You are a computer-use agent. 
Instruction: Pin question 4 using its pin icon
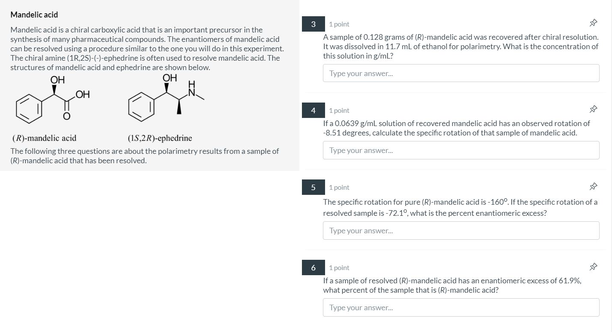pyautogui.click(x=593, y=109)
